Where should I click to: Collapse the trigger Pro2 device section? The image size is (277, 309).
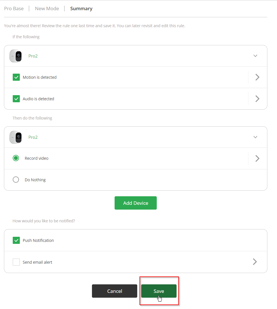[255, 56]
